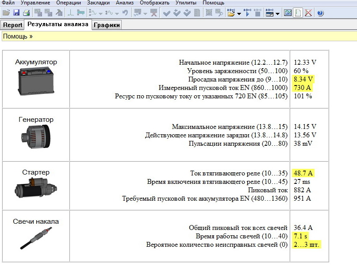The height and width of the screenshot is (280, 357).
Task: Toggle the waveform graph view button
Action: click(288, 13)
